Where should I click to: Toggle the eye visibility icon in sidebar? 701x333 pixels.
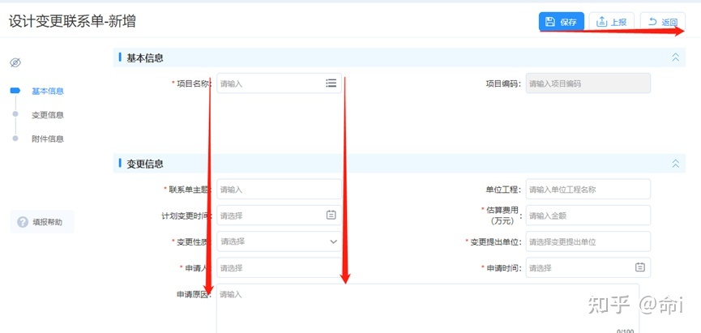click(15, 63)
